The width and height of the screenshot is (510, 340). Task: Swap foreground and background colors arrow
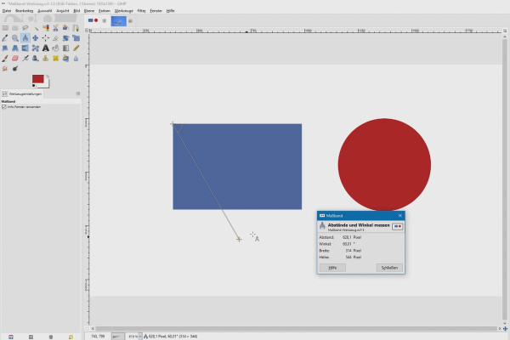coord(48,76)
